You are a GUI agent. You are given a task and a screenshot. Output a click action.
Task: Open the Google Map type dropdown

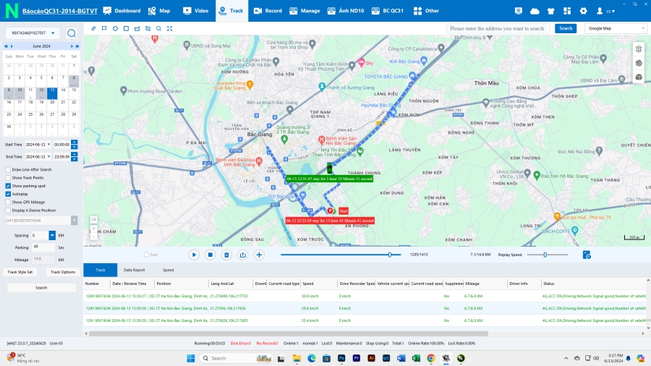[x=616, y=28]
